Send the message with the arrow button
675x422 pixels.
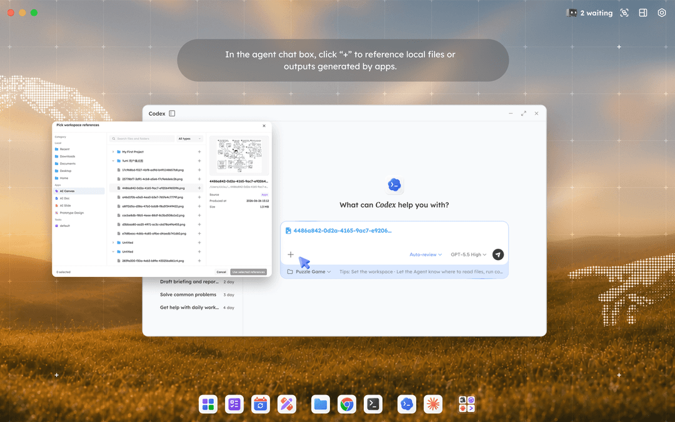click(x=498, y=254)
